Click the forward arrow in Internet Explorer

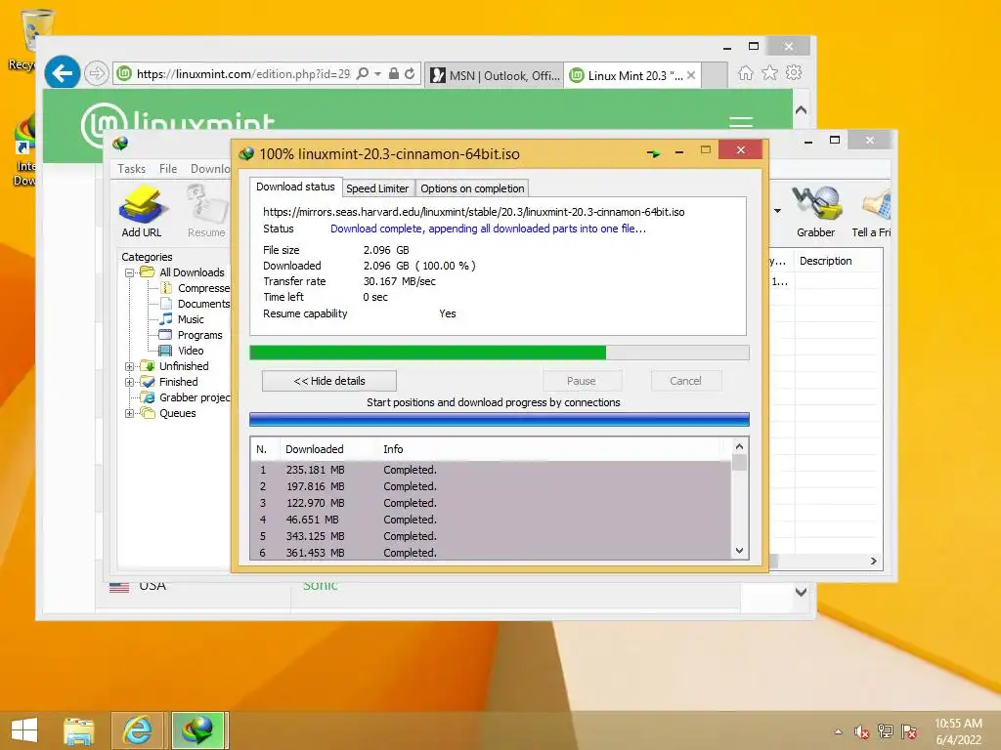[97, 74]
